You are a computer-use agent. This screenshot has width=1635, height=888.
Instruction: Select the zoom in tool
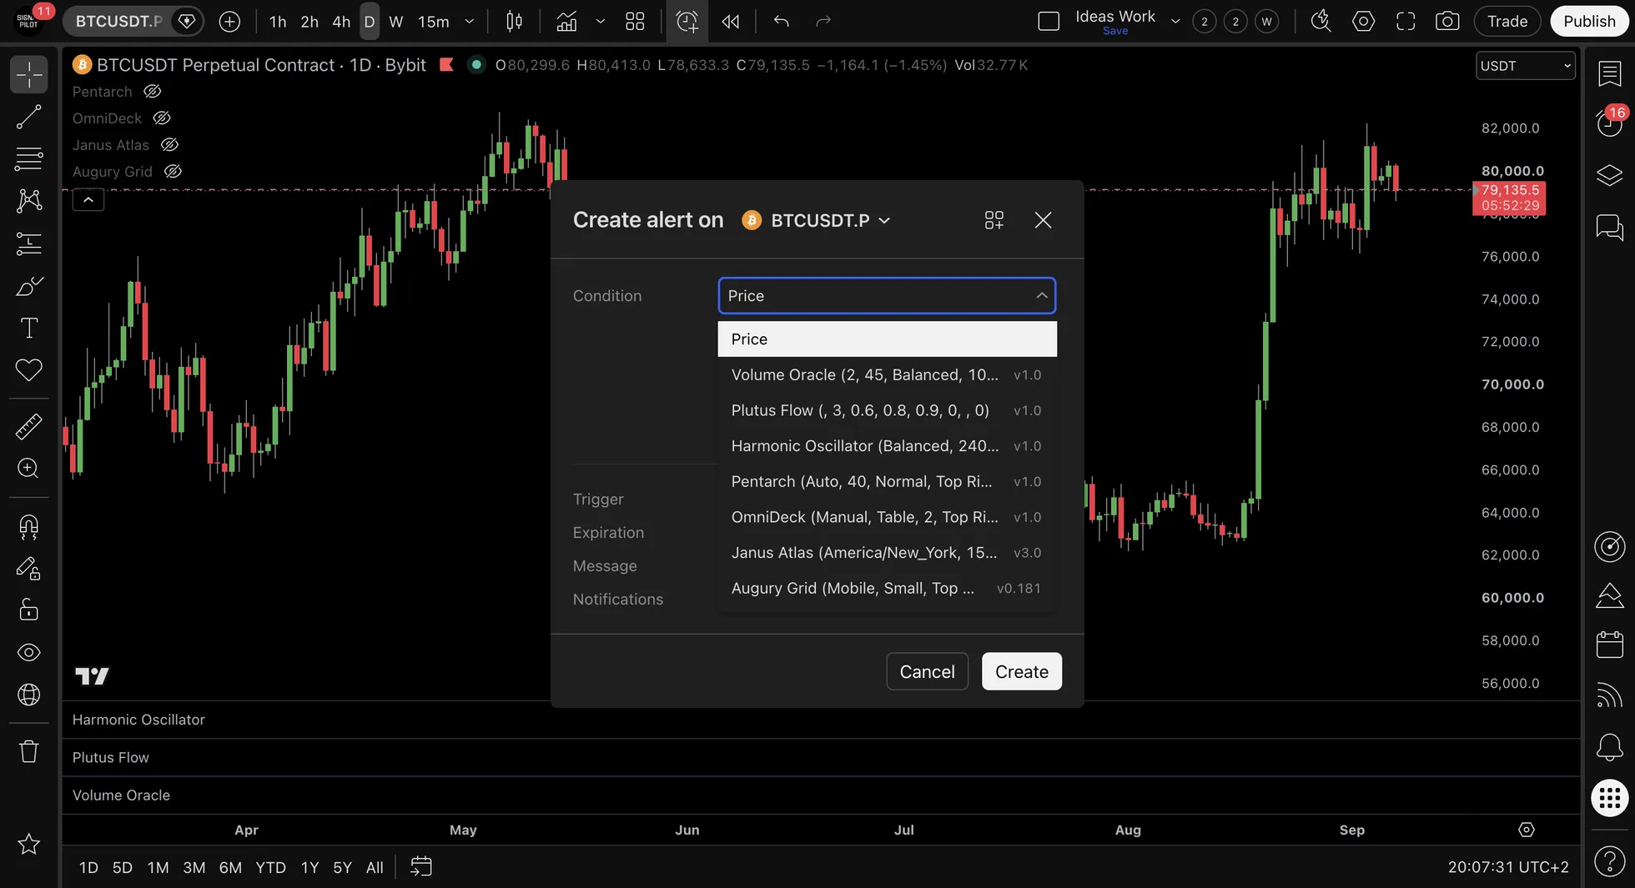29,468
